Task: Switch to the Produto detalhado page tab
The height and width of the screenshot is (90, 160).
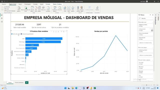Action: [19, 82]
